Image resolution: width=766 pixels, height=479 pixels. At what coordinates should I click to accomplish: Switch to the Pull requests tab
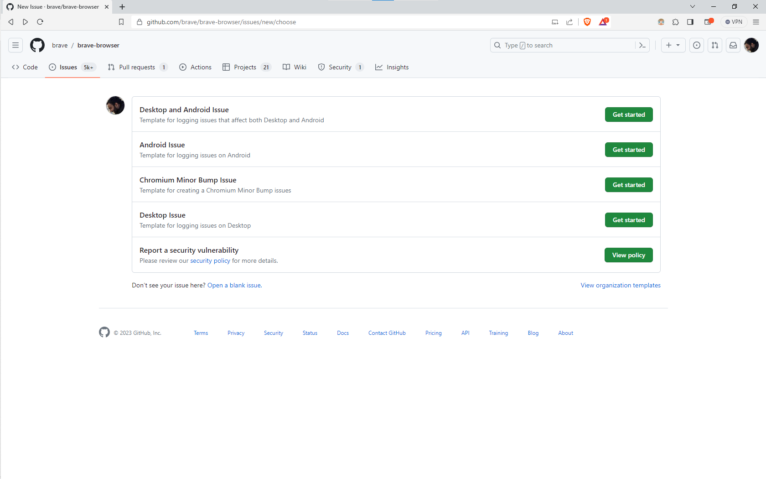coord(138,67)
